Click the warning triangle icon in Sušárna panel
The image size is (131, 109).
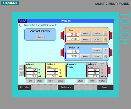106,50
